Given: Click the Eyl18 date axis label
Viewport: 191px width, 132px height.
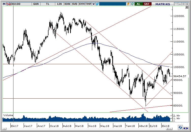Looking at the screenshot, I should [x=153, y=126].
